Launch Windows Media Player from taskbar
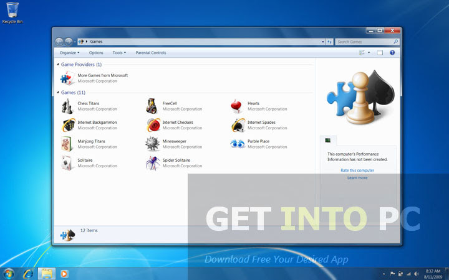449x280 pixels. pyautogui.click(x=64, y=274)
